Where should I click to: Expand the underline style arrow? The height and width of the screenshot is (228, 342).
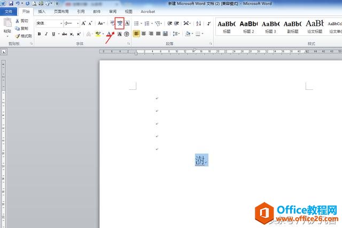click(59, 34)
